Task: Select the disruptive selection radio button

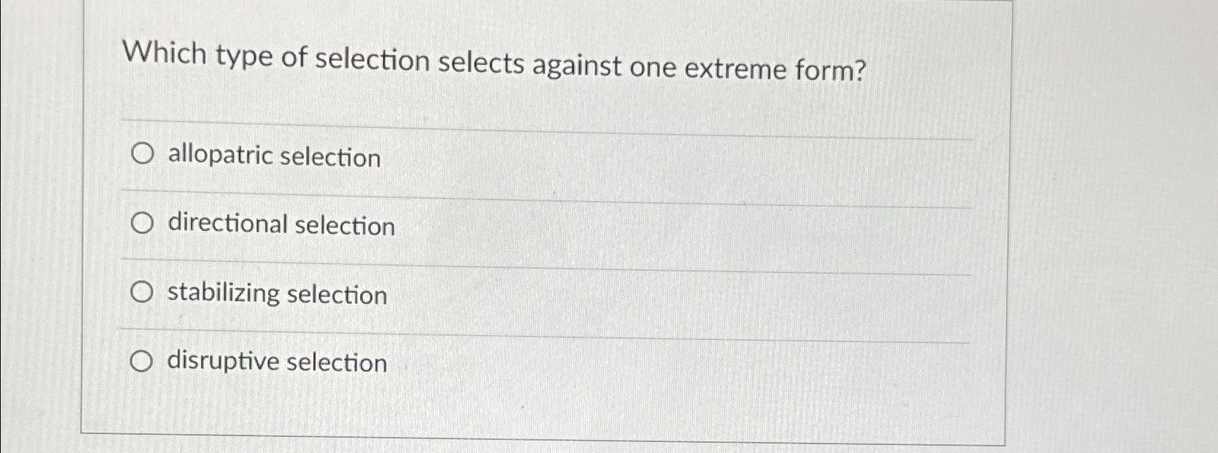Action: pos(143,361)
